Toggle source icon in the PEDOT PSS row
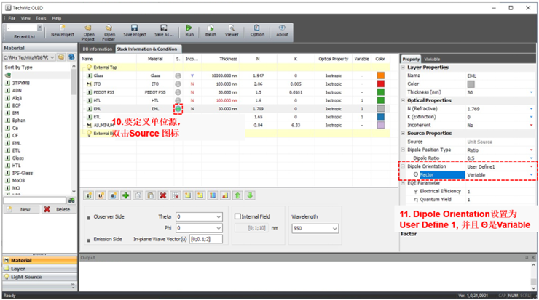Image resolution: width=539 pixels, height=300 pixels. 178,92
